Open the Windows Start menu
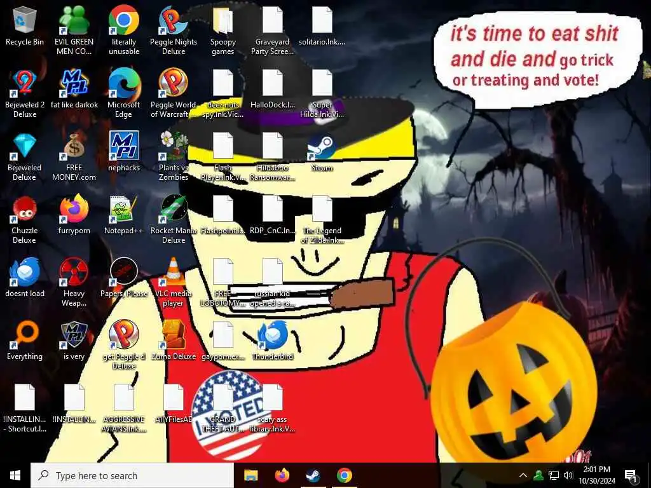The height and width of the screenshot is (488, 651). [x=15, y=475]
